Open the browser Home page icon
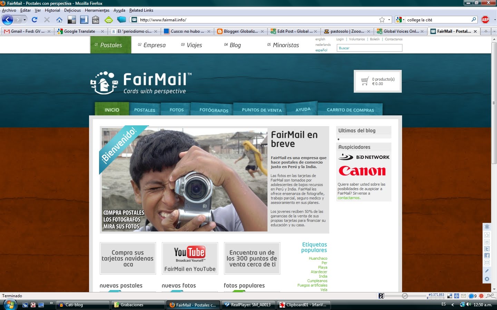 pos(59,20)
